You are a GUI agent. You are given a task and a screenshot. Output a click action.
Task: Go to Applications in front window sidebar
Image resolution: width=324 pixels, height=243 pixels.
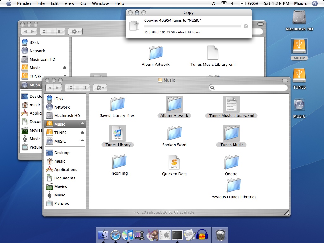click(x=65, y=170)
